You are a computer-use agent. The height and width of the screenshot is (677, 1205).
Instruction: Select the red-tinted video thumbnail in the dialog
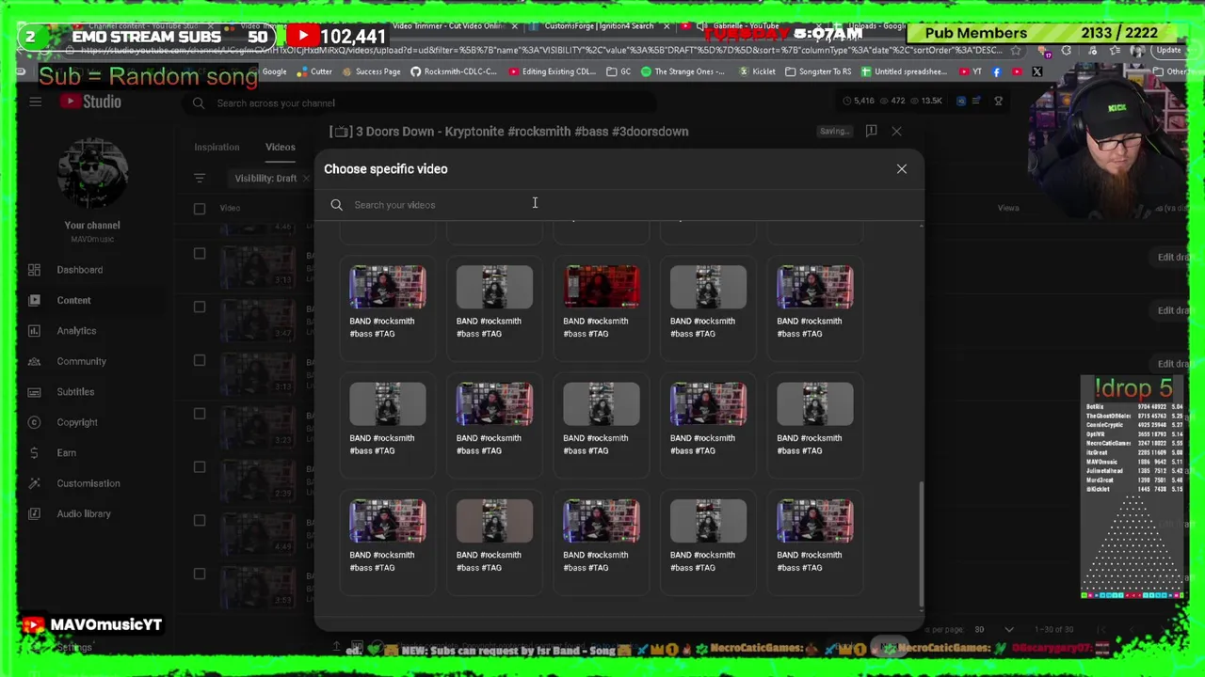(602, 287)
